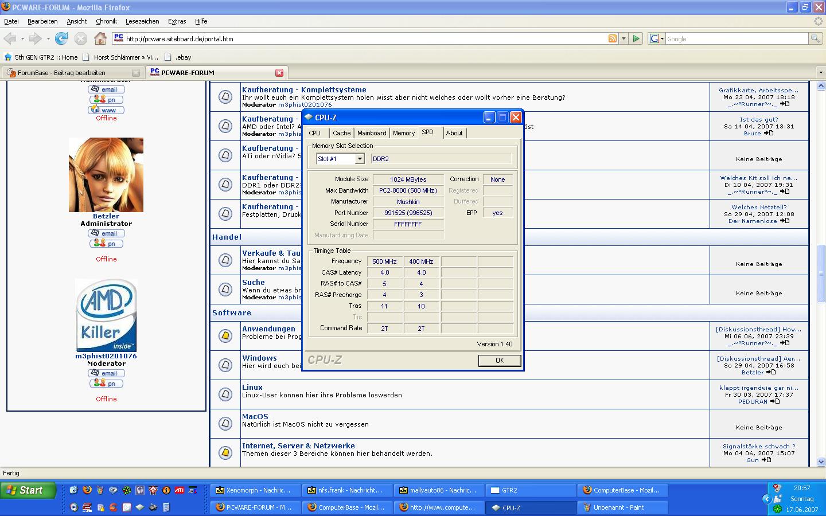Screen dimensions: 826x516
Task: Launch the ICQ flower quick launch icon
Action: coord(127,490)
